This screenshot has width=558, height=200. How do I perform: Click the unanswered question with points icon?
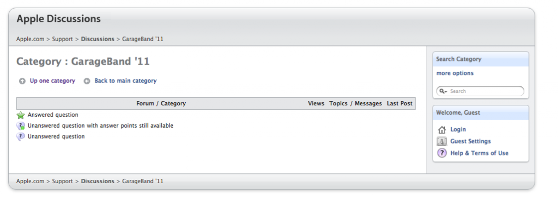pyautogui.click(x=21, y=126)
